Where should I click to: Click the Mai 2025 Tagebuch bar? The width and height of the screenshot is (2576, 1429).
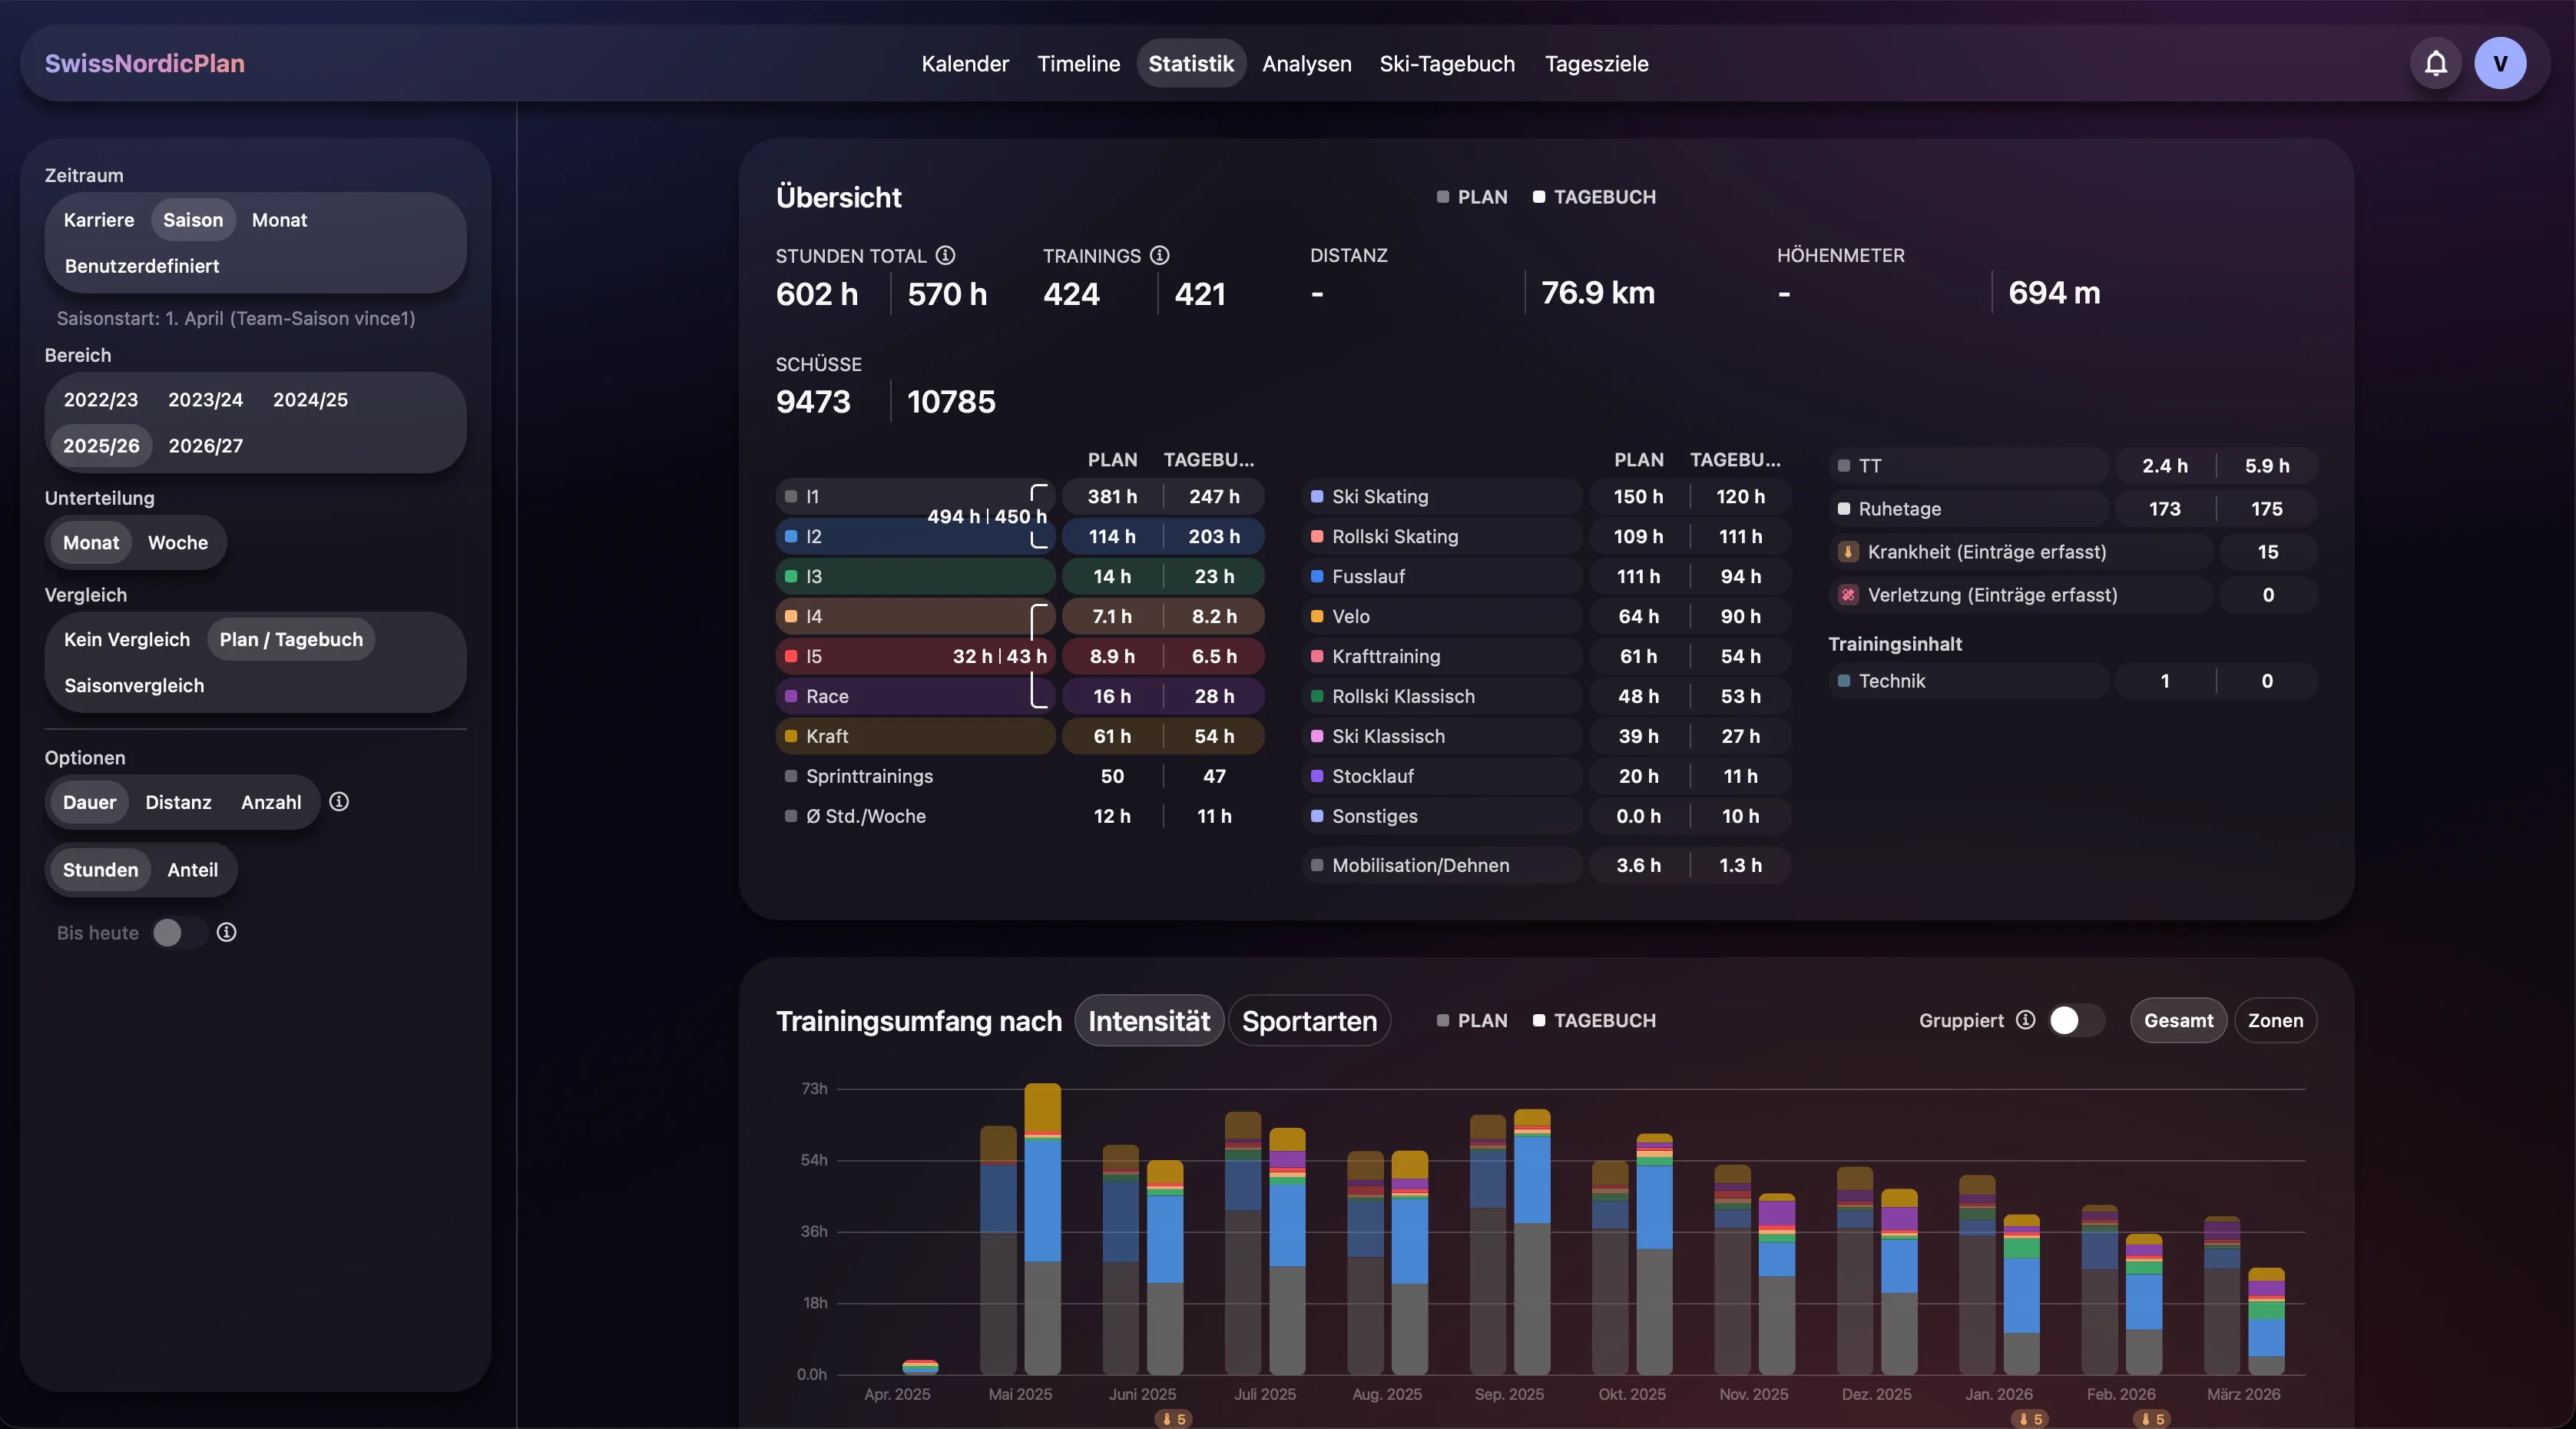tap(1043, 1228)
